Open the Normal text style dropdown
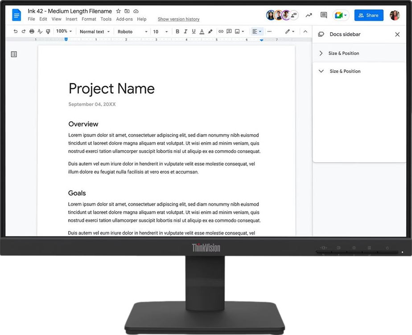Screen dimensions: 412x335 click(x=95, y=32)
